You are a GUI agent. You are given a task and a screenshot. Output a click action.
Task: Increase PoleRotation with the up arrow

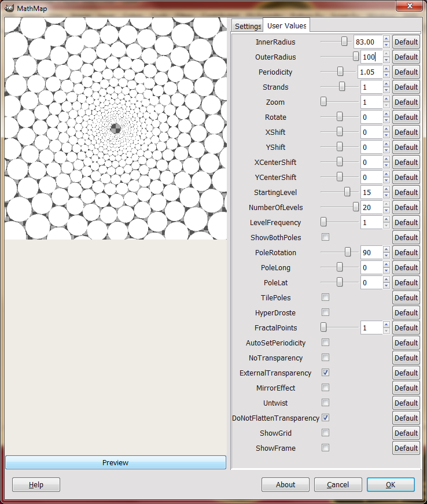coord(386,249)
